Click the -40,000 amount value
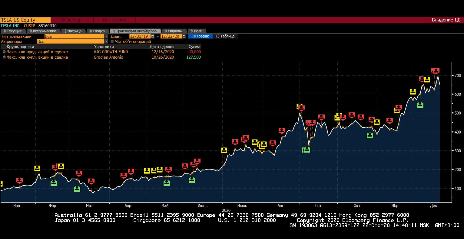Image resolution: width=464 pixels, height=239 pixels. [x=194, y=52]
